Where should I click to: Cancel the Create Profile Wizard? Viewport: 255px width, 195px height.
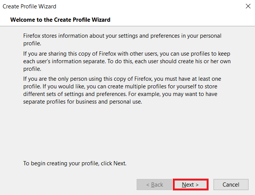[231, 184]
